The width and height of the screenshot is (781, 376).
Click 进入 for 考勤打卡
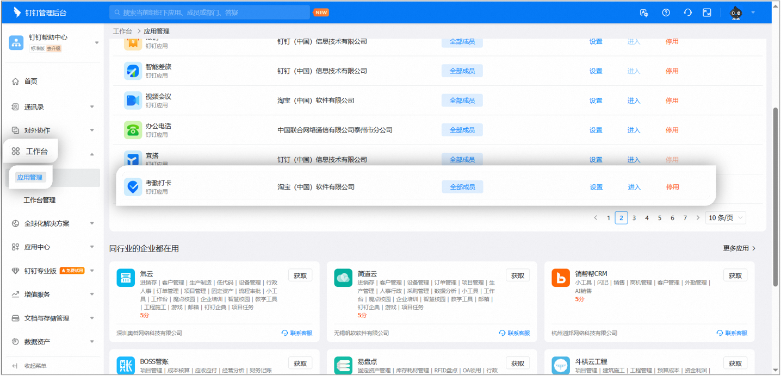(x=634, y=187)
